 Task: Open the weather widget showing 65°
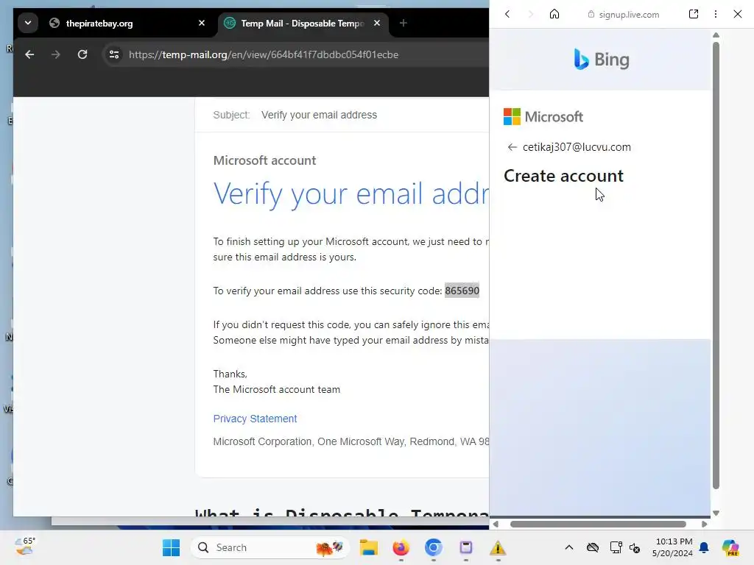[24, 547]
